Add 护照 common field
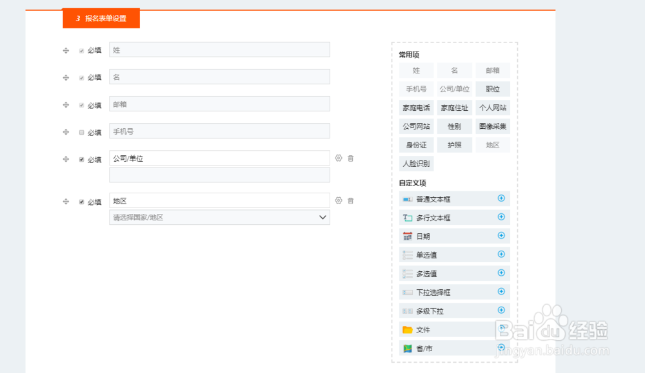The width and height of the screenshot is (645, 373). (x=454, y=145)
